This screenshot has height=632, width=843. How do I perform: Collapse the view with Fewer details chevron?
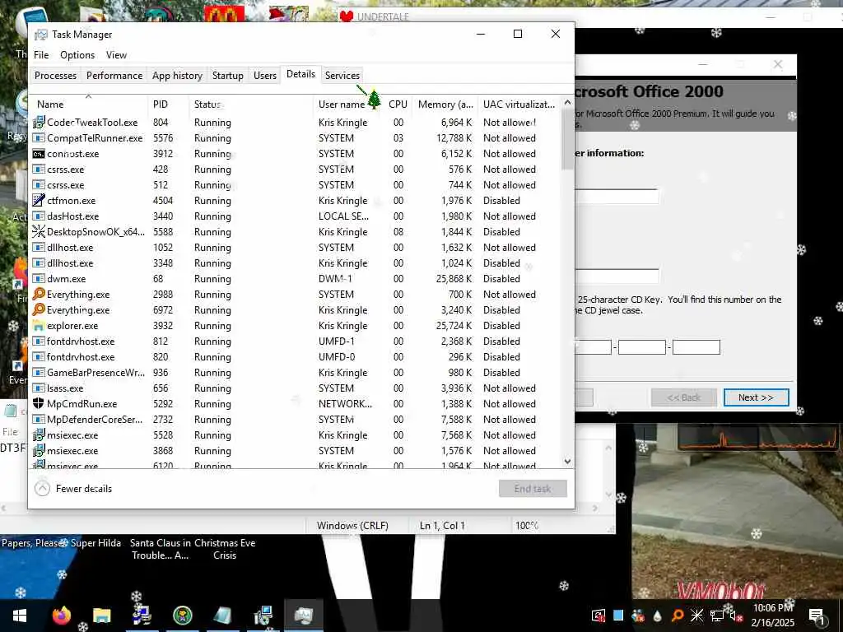(x=42, y=489)
